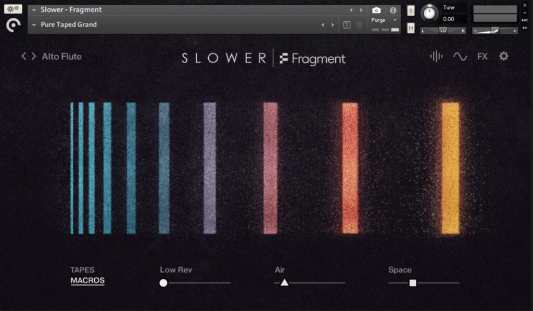Expand the Pure Taped Grand preset dropdown

(x=34, y=24)
